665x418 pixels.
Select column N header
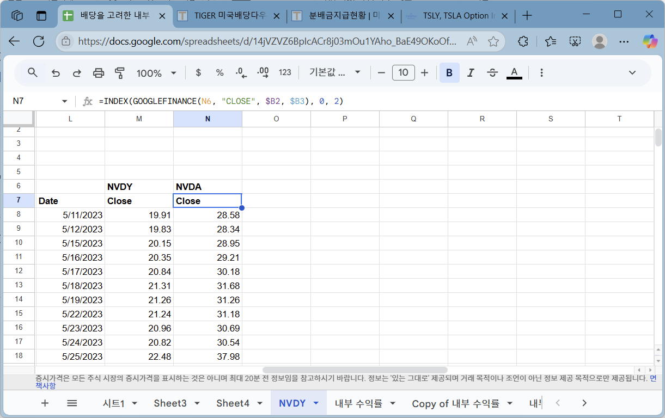click(x=208, y=119)
